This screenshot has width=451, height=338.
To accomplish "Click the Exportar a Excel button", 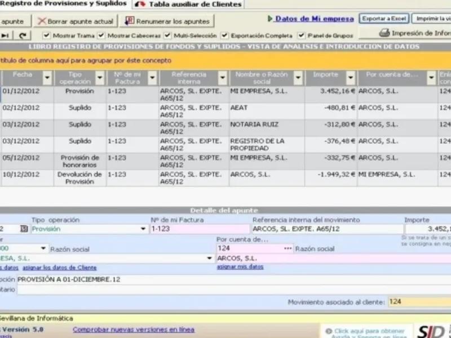I will coord(384,19).
